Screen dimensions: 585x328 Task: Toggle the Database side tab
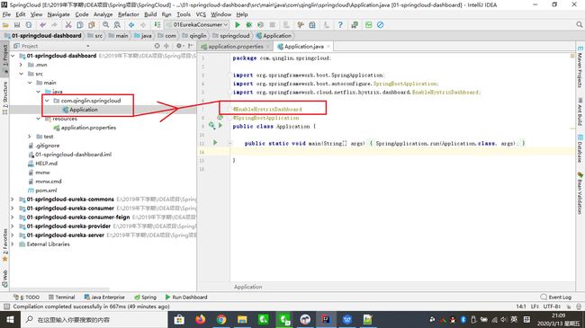[580, 148]
